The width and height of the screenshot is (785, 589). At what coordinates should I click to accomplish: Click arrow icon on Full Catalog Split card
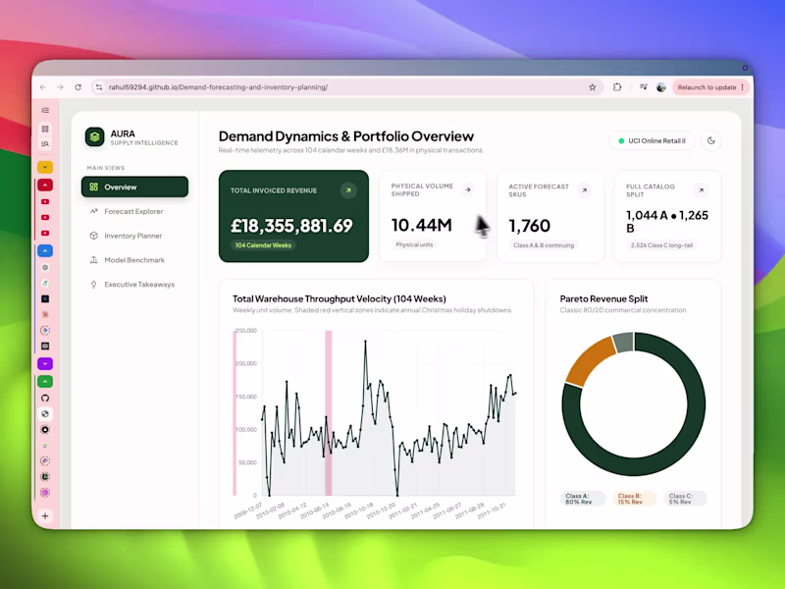pos(701,190)
